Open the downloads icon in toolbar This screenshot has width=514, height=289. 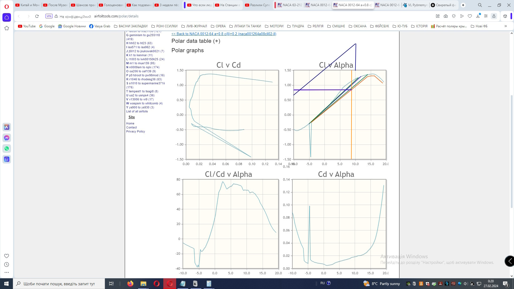pyautogui.click(x=478, y=16)
